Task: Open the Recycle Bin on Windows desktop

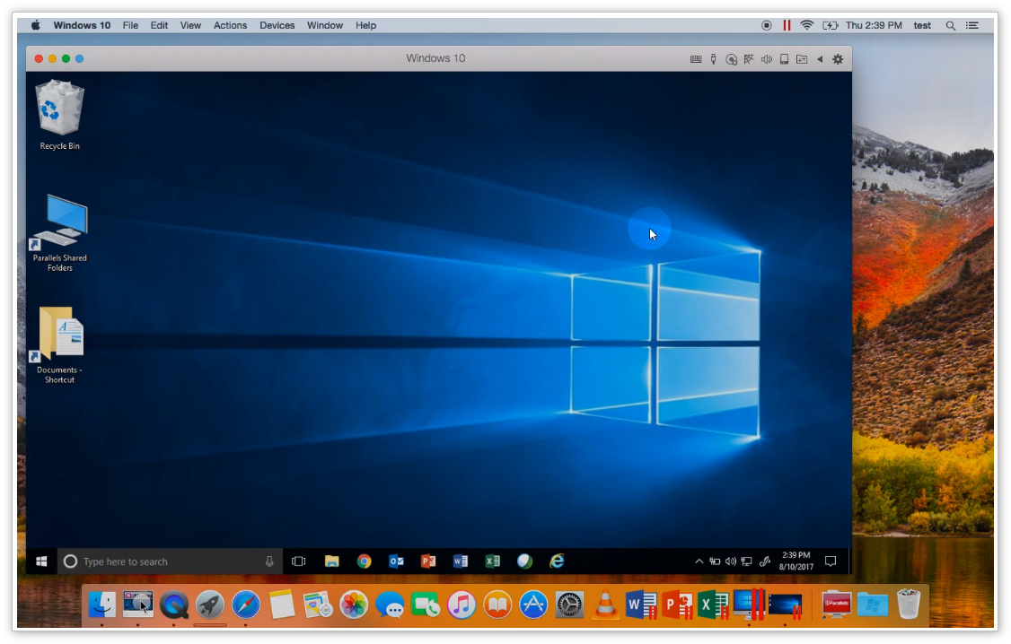Action: (59, 114)
